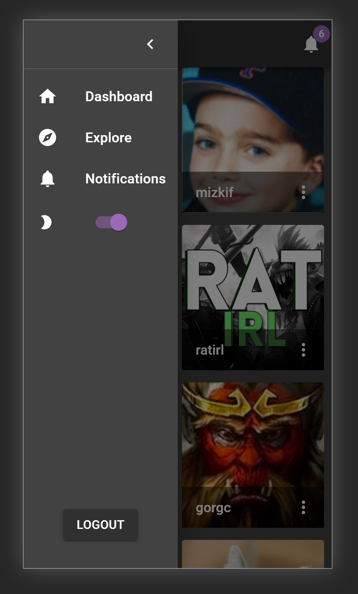358x594 pixels.
Task: Open the top bar notification bell
Action: point(311,44)
